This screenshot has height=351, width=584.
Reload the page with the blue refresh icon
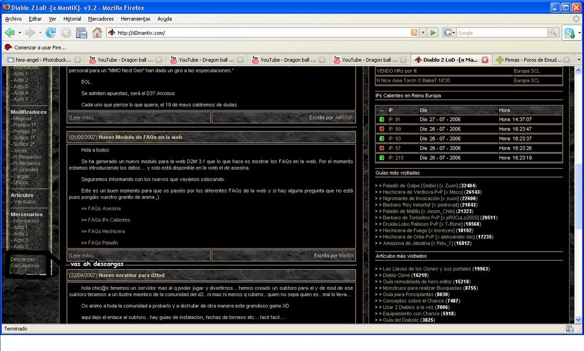tap(51, 33)
